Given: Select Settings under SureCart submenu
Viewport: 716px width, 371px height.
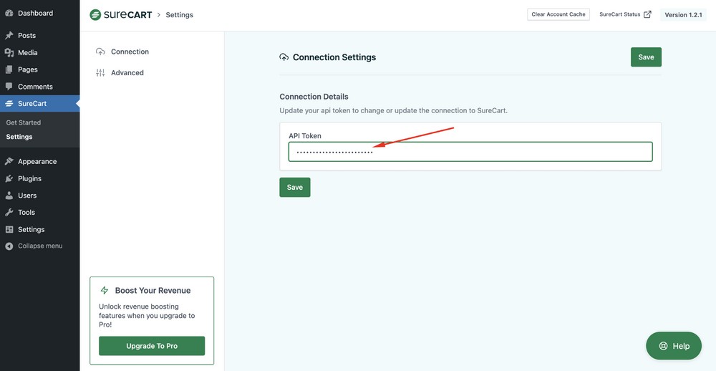Looking at the screenshot, I should point(19,137).
